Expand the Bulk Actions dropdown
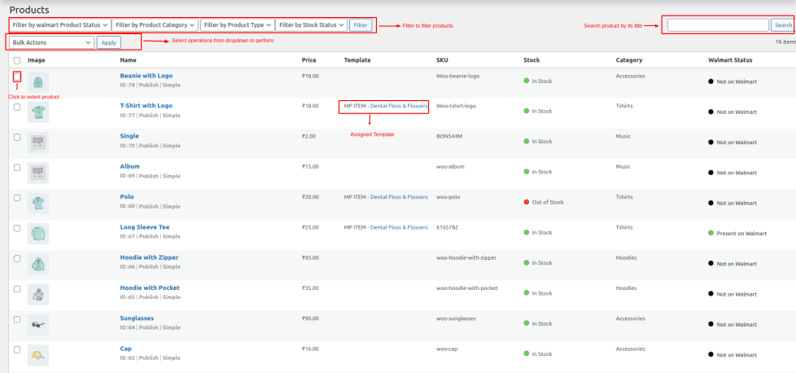The image size is (796, 373). click(x=52, y=42)
